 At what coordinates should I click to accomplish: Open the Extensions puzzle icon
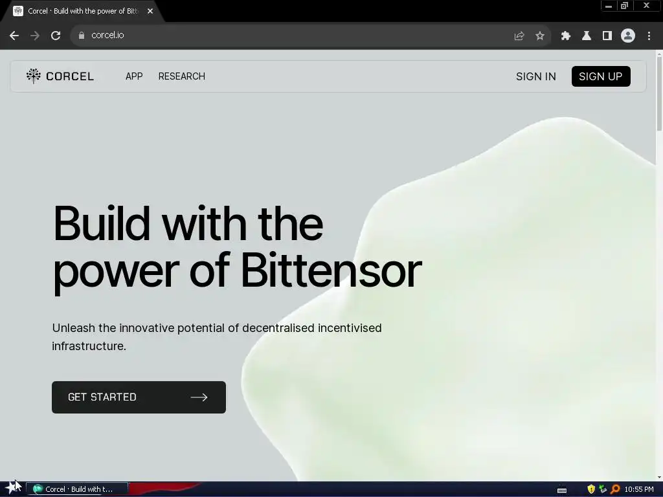click(566, 36)
